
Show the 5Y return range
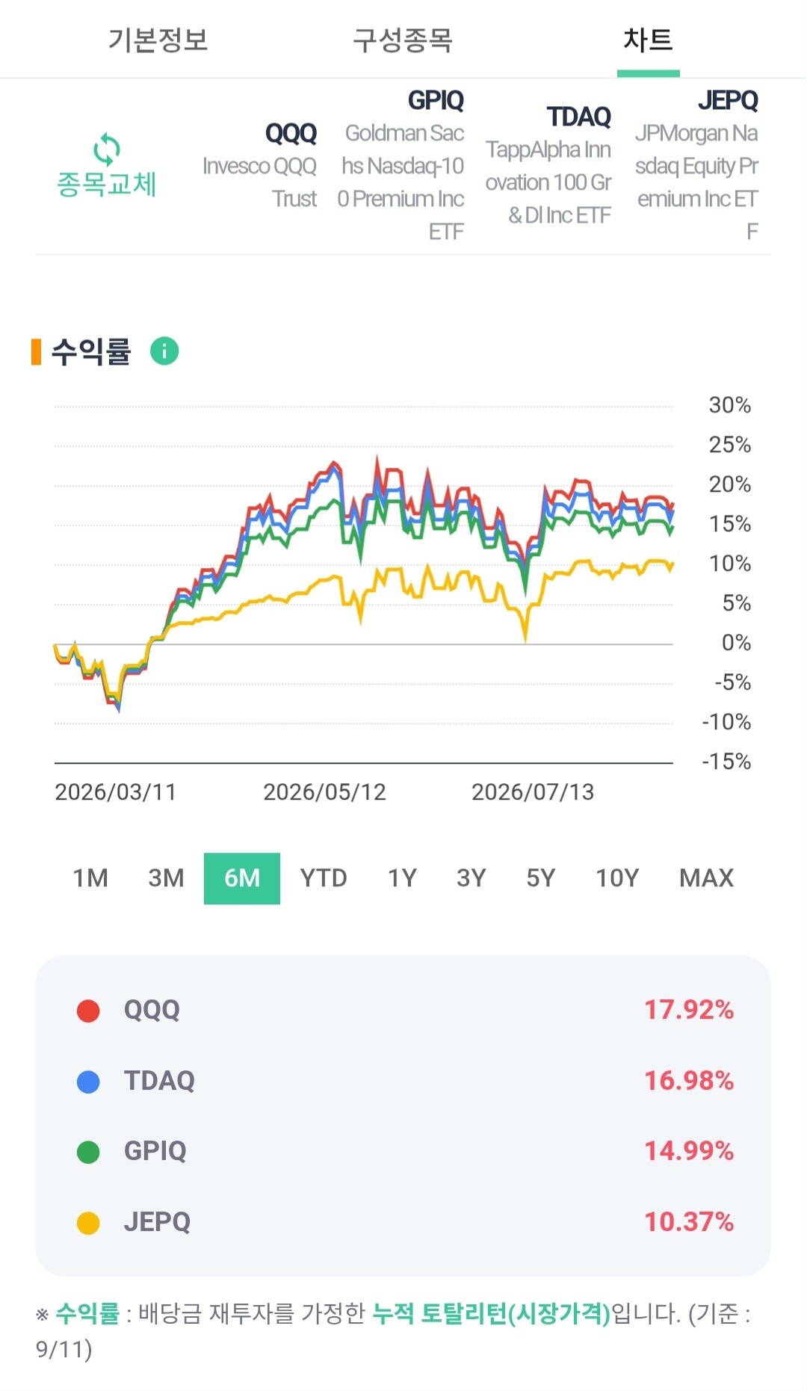pyautogui.click(x=541, y=878)
